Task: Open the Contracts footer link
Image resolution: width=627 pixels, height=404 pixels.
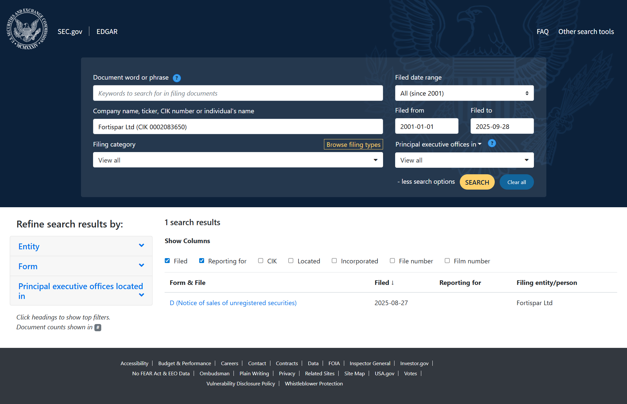Action: (287, 364)
